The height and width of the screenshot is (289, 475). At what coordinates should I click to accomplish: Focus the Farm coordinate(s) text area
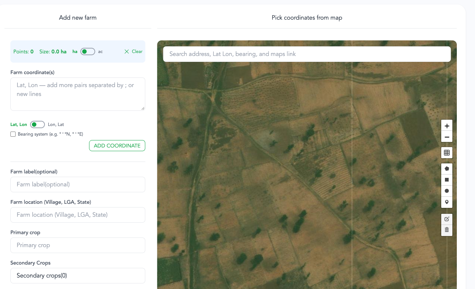point(78,94)
